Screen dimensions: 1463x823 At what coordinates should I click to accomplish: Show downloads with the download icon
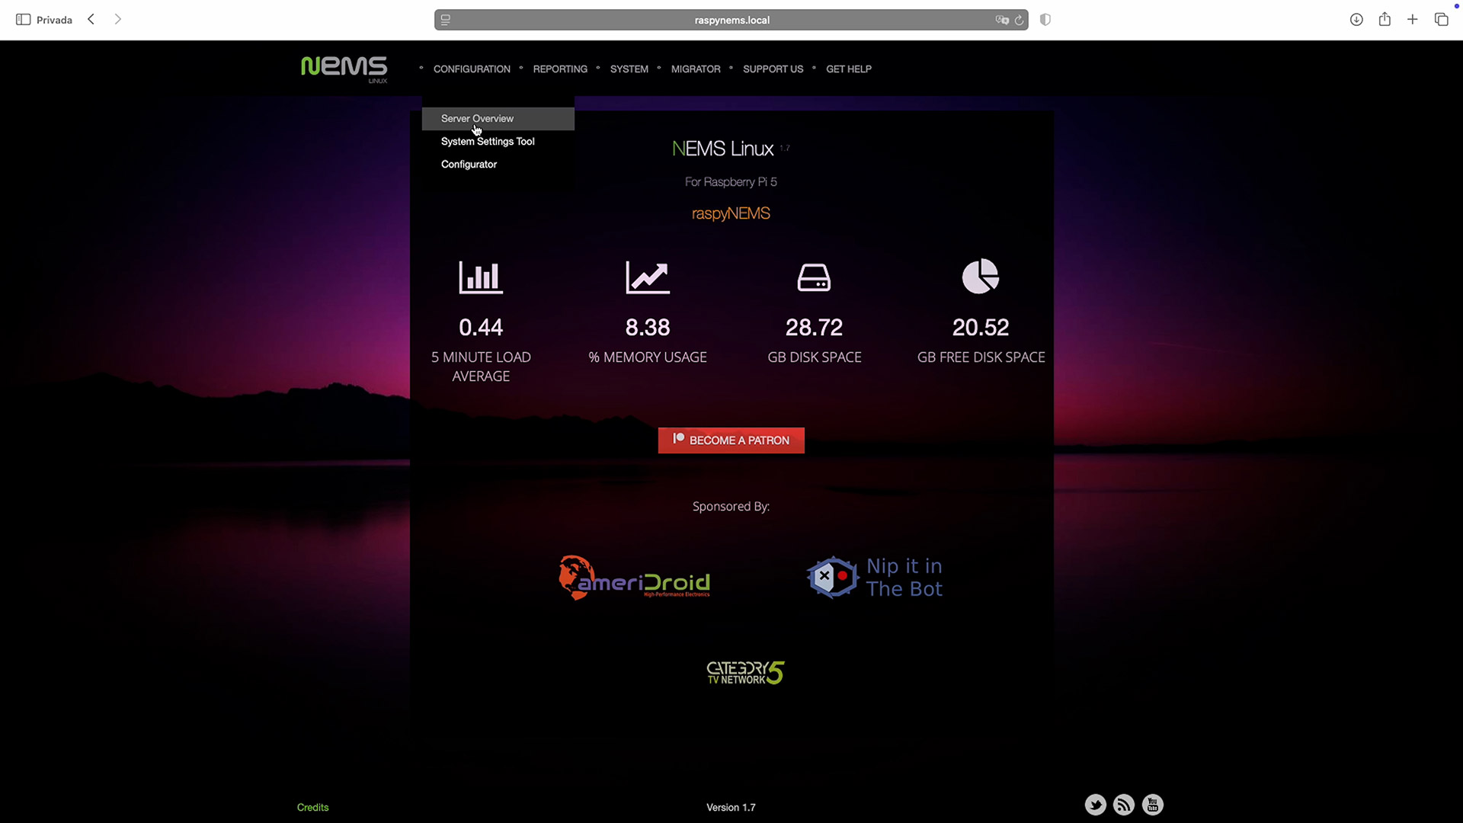[x=1356, y=20]
